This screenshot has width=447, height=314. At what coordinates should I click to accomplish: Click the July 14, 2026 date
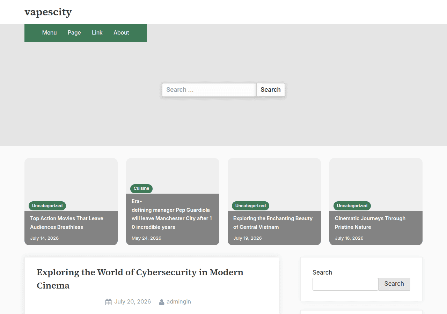[44, 238]
